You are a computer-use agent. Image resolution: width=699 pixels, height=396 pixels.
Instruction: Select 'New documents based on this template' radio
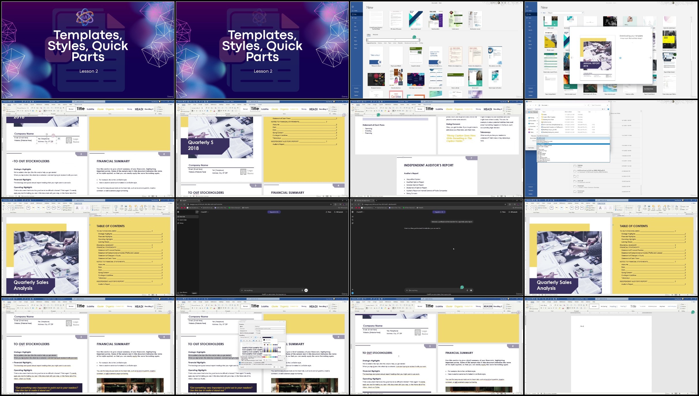pyautogui.click(x=253, y=364)
